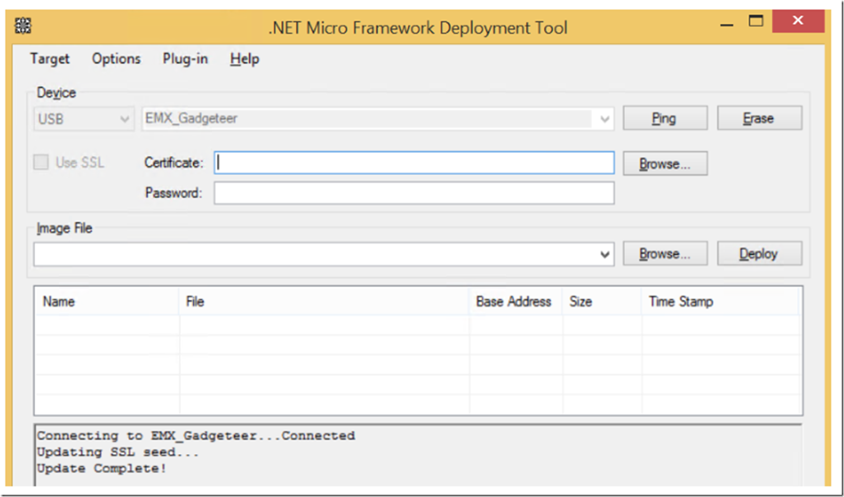The height and width of the screenshot is (497, 844).
Task: Browse for a certificate file
Action: (665, 163)
